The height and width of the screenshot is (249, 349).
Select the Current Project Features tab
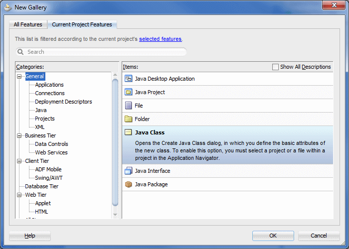pyautogui.click(x=82, y=24)
